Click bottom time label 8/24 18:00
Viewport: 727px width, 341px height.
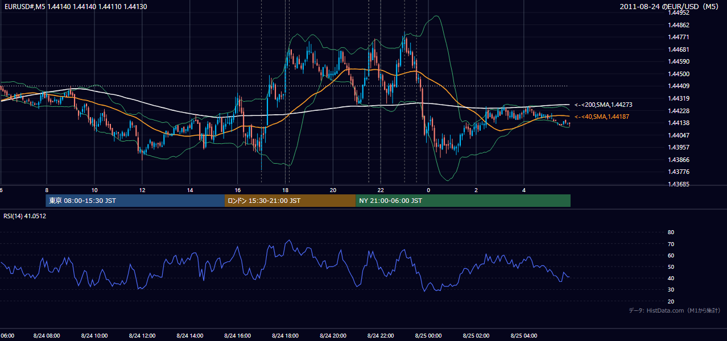[x=286, y=336]
